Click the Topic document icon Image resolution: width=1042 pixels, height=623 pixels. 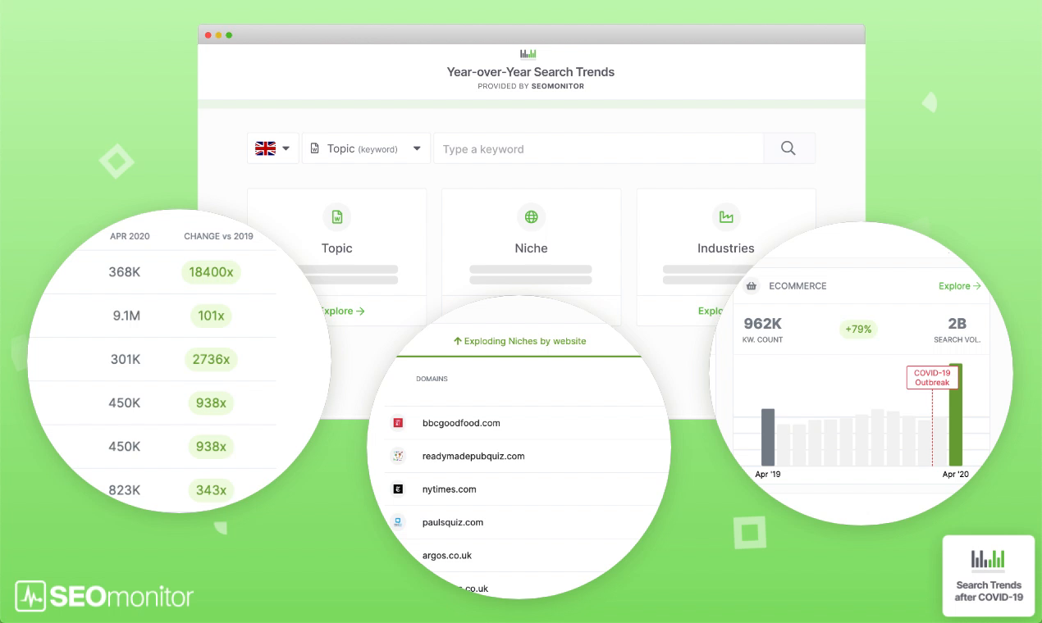point(336,216)
